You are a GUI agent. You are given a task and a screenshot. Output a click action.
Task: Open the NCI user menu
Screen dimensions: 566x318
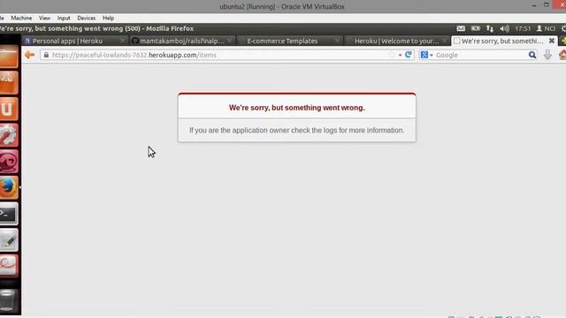coord(546,28)
